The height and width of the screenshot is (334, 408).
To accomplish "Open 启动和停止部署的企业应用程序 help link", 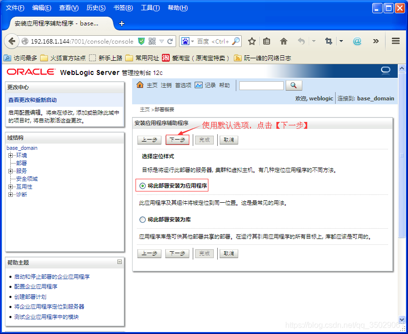I will coord(52,277).
